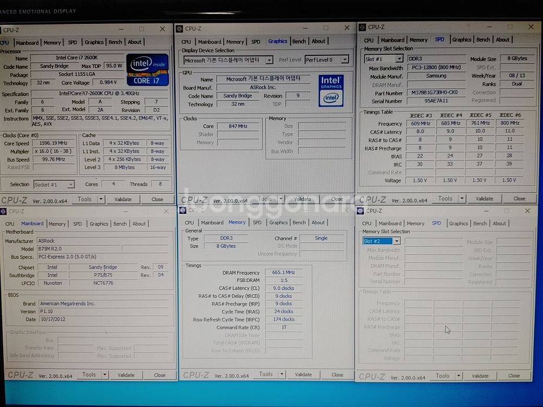543x407 pixels.
Task: Click the CPU-Z Ver 2.00.0 logo text
Action: 15,199
